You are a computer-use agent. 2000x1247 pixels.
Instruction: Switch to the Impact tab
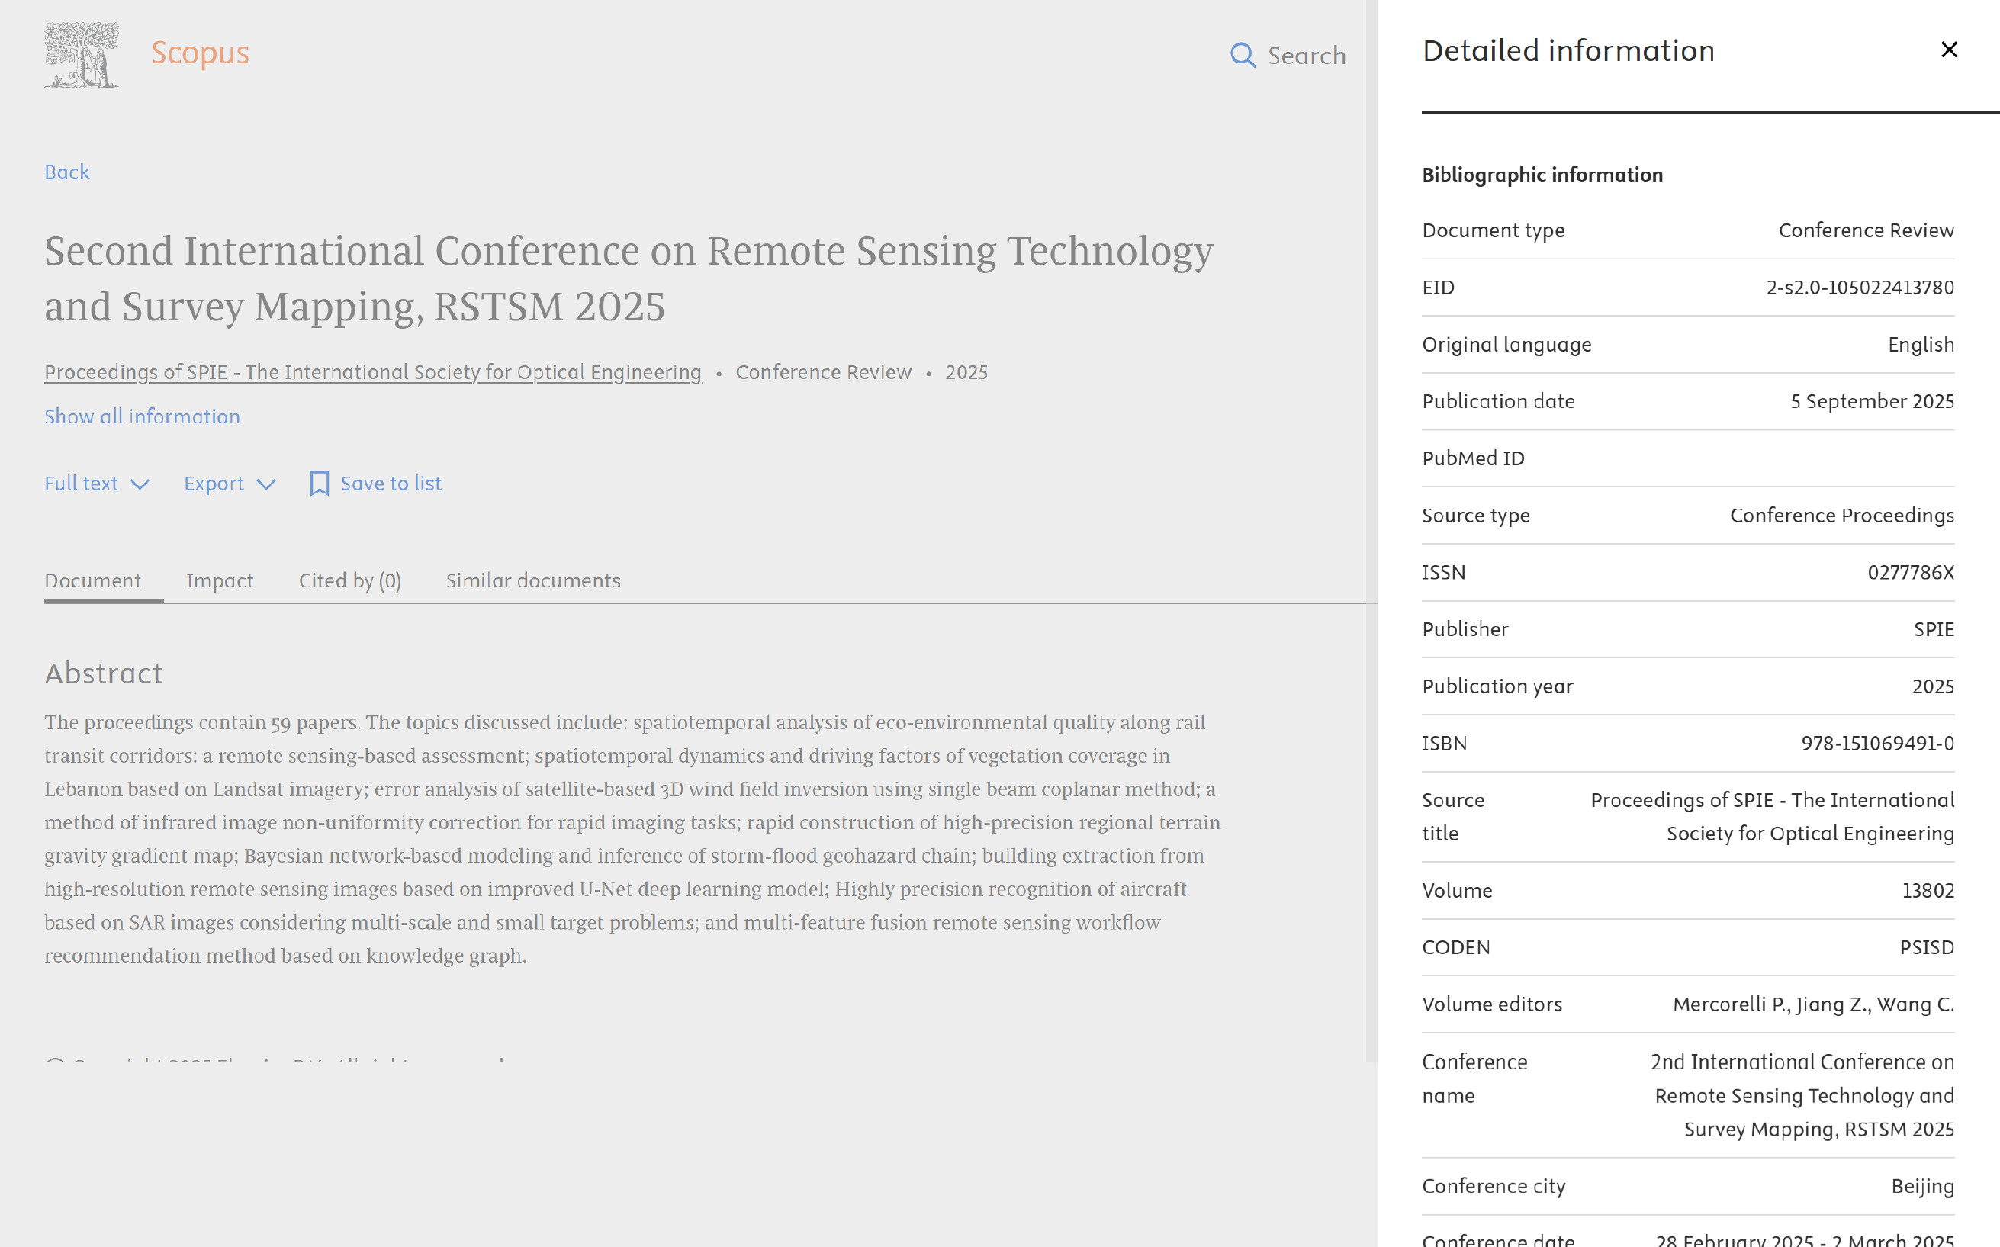tap(220, 580)
